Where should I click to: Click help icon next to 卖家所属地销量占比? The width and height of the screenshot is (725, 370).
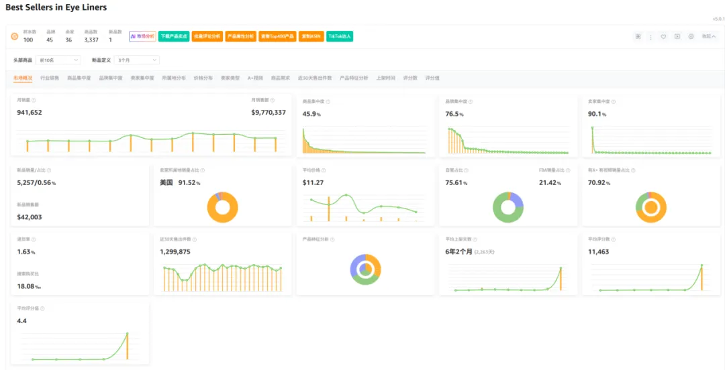tap(203, 170)
